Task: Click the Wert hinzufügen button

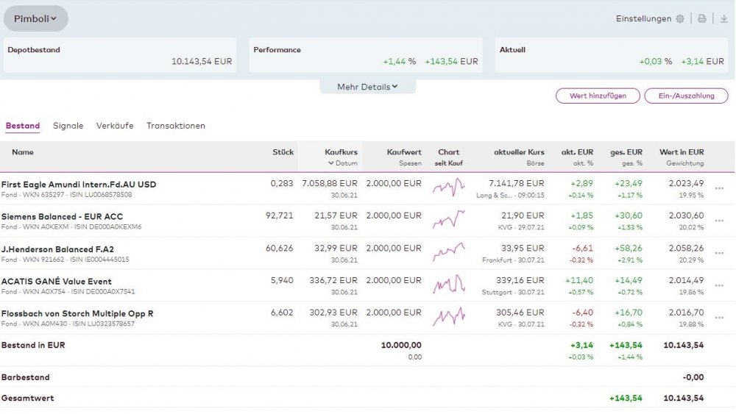Action: [x=597, y=96]
